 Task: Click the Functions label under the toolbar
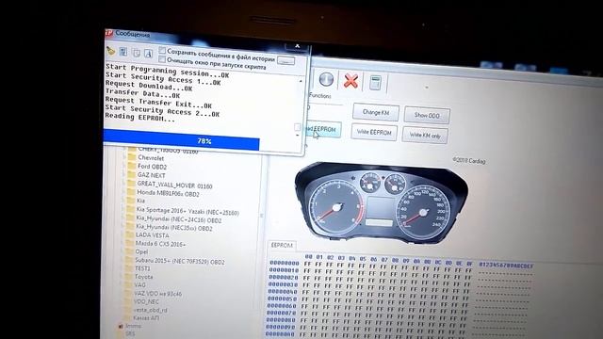coord(320,96)
